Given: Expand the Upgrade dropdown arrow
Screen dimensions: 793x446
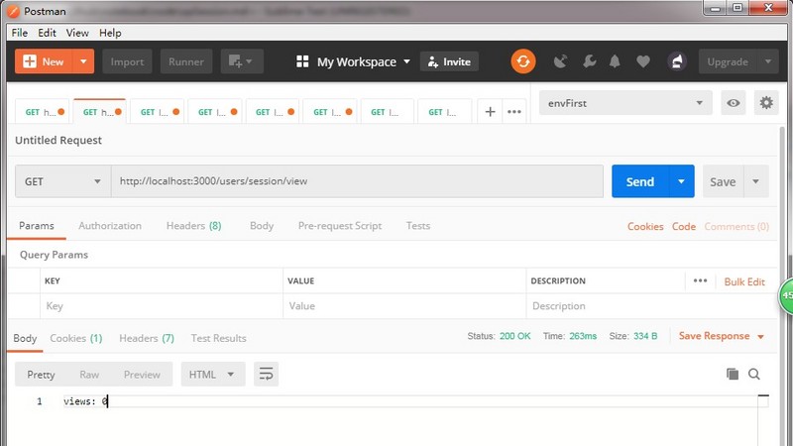Looking at the screenshot, I should click(767, 61).
